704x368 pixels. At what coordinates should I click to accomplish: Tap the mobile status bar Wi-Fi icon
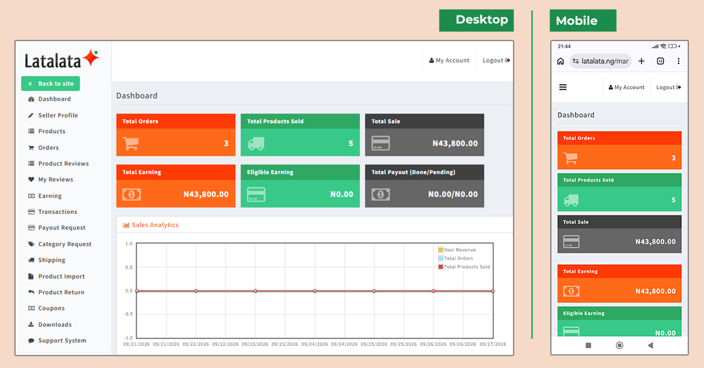[x=663, y=46]
